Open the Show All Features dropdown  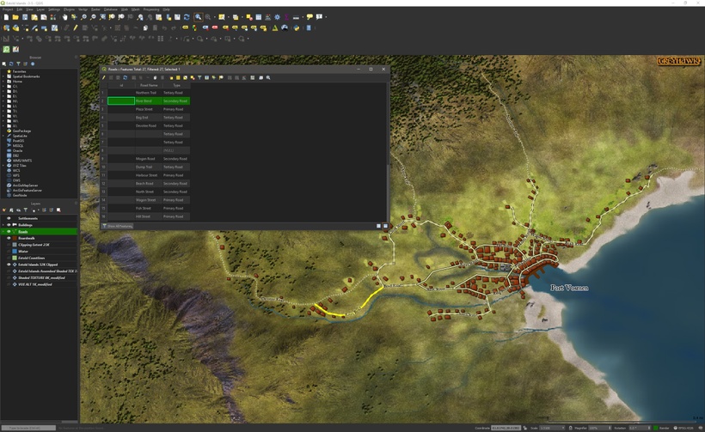pyautogui.click(x=120, y=226)
